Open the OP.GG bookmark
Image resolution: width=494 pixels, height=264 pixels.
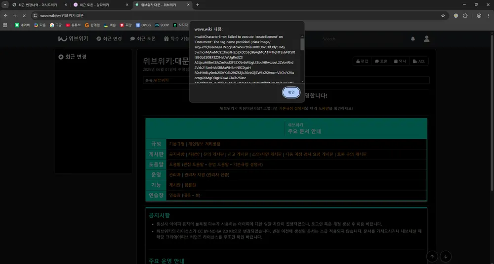[x=143, y=25]
